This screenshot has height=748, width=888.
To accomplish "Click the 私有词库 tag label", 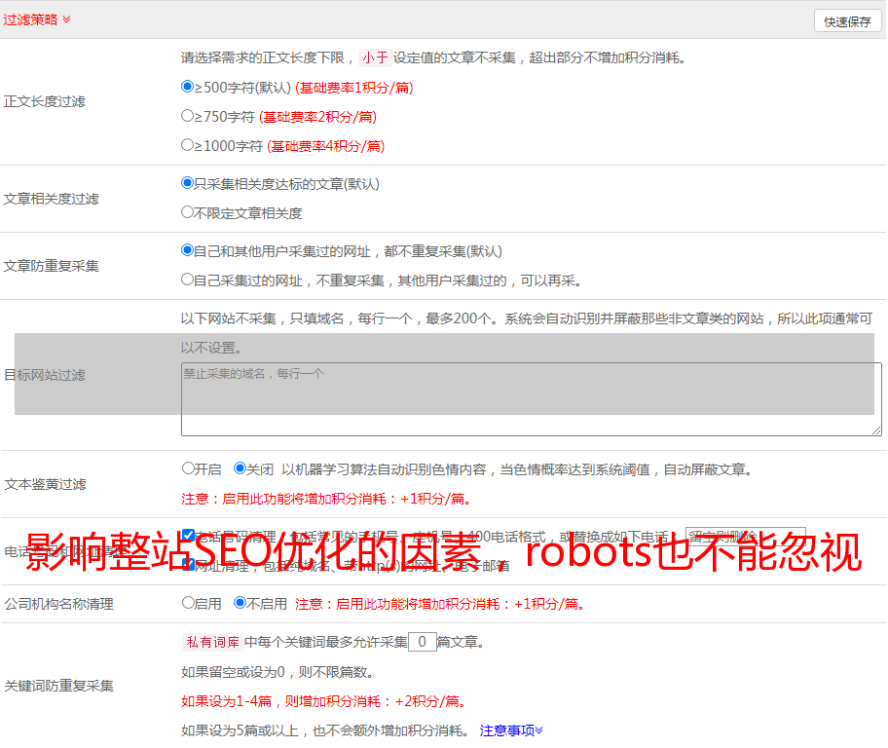I will (x=210, y=642).
